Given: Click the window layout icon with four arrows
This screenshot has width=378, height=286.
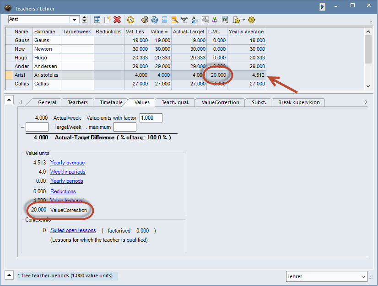Looking at the screenshot, I should [x=97, y=20].
